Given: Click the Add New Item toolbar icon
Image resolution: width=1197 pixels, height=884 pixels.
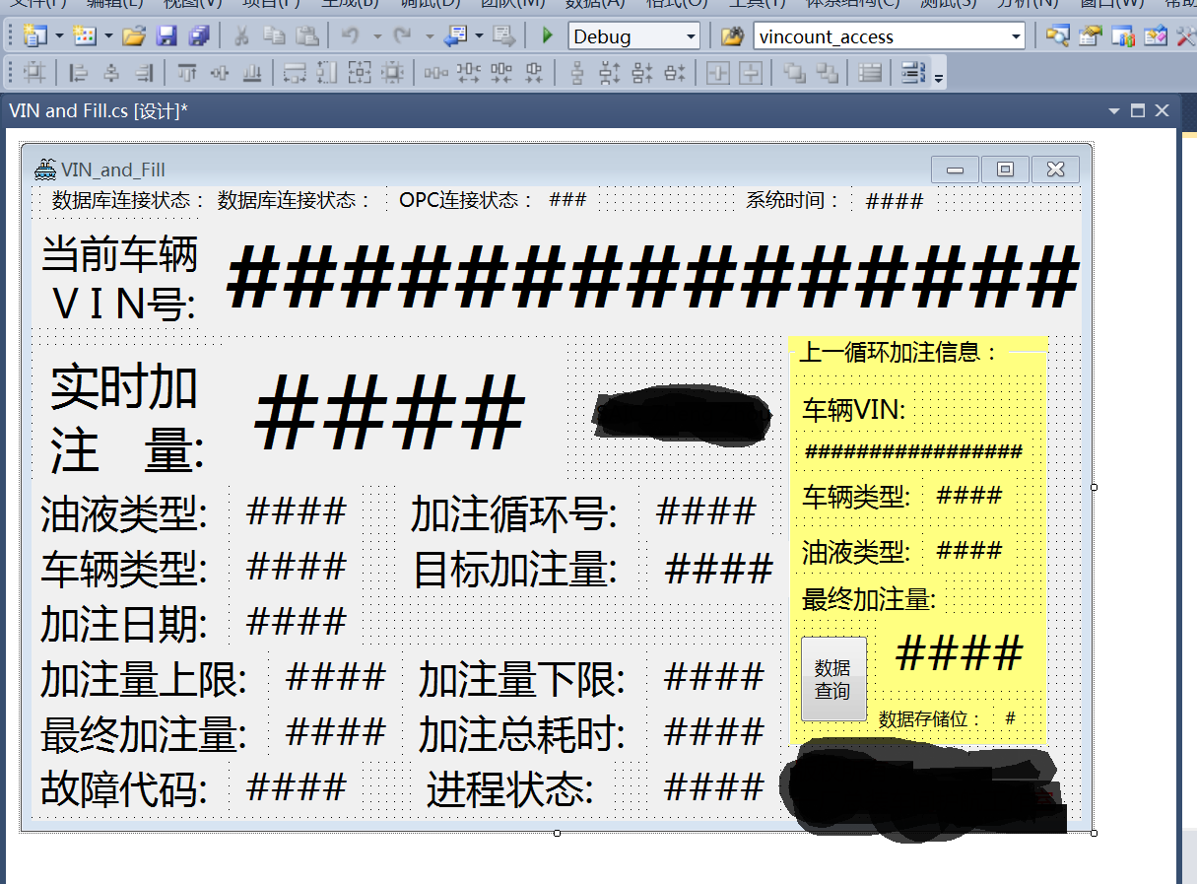Looking at the screenshot, I should click(85, 37).
